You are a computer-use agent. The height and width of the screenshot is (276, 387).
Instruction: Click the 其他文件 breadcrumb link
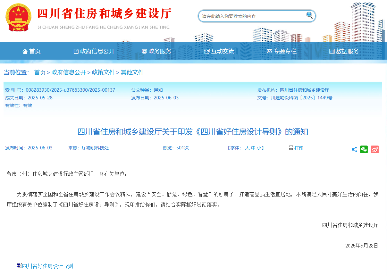132,72
